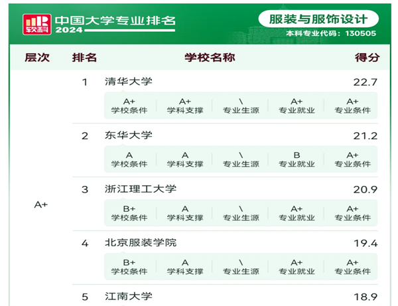Click 东华大学's 专业就业 B indicator

[297, 159]
